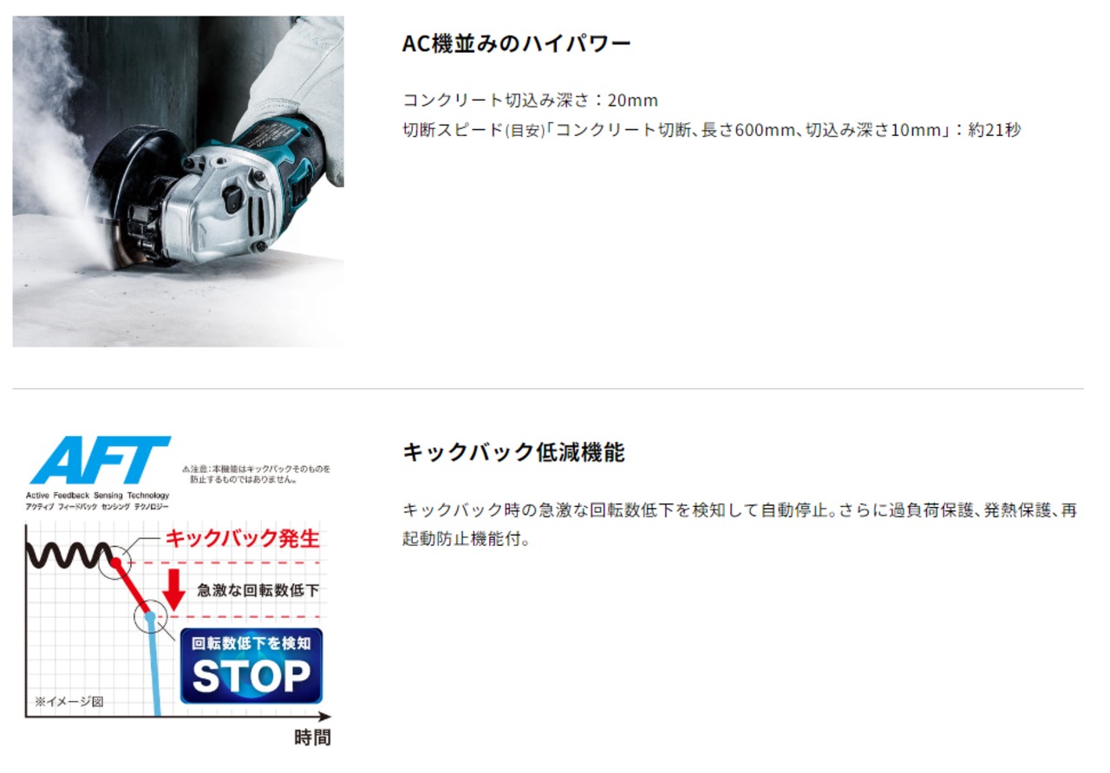Click the angle grinder product photo
1110x773 pixels.
coord(178,181)
